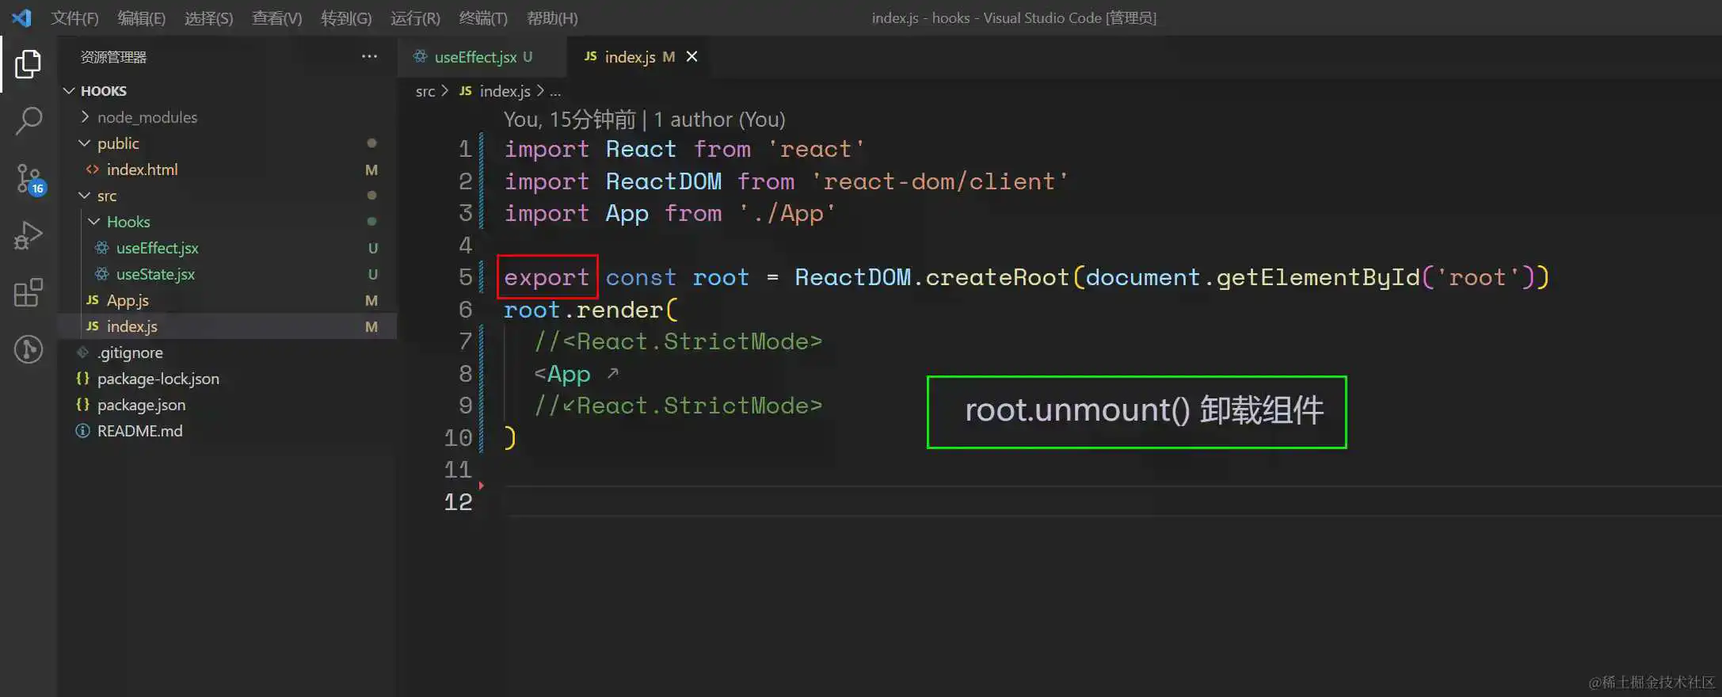Click the braces icon beside package-lock.json
Screen dimensions: 1722x697
tap(82, 379)
